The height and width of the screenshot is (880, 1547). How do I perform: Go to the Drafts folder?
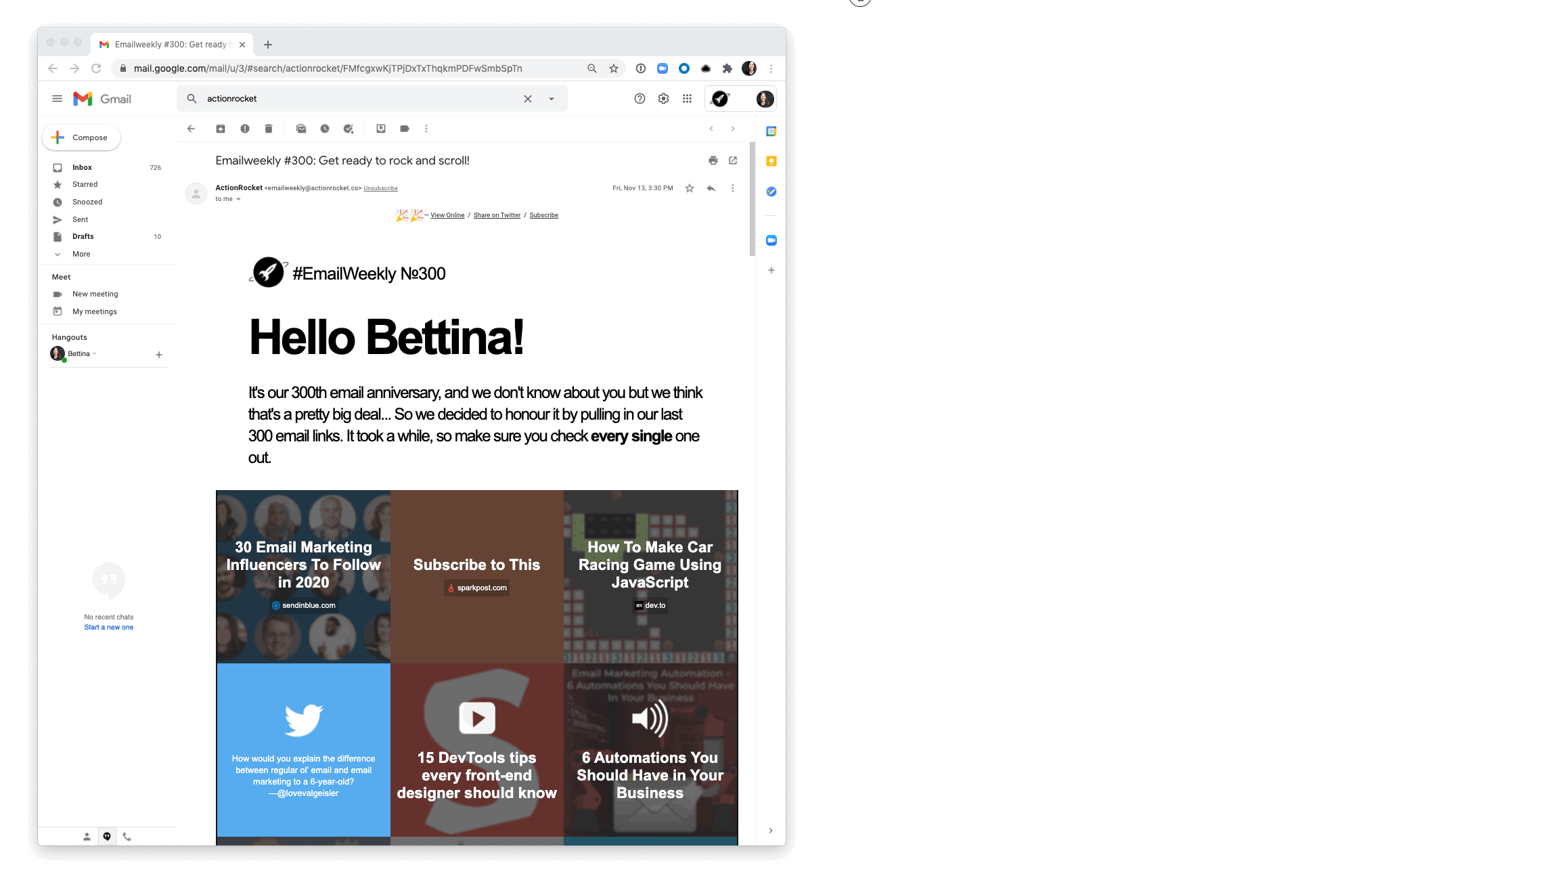click(83, 236)
